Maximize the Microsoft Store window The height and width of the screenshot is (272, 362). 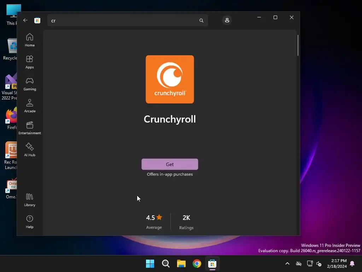[x=275, y=17]
